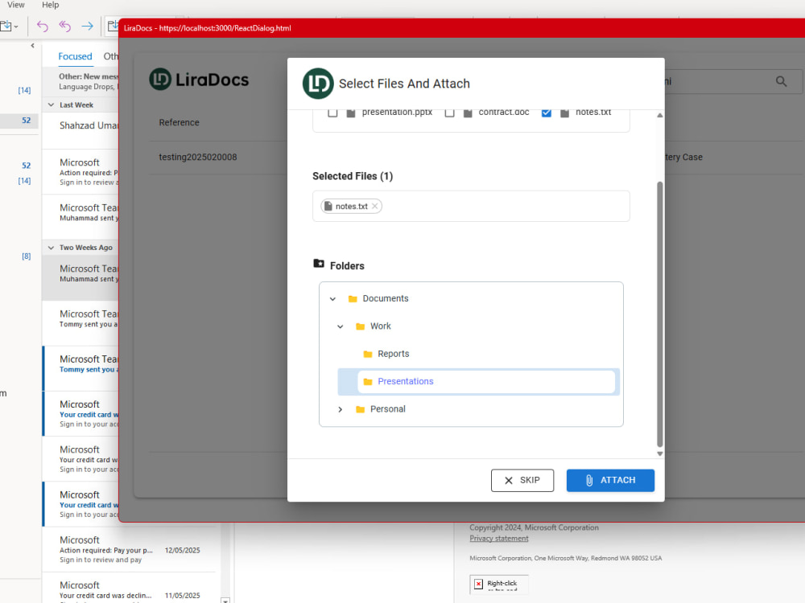Collapse the Last Week group in Outlook

click(51, 105)
